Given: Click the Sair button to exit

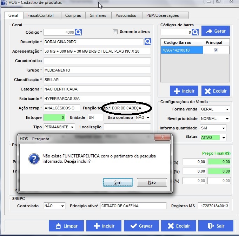Looking at the screenshot, I should click(215, 226).
